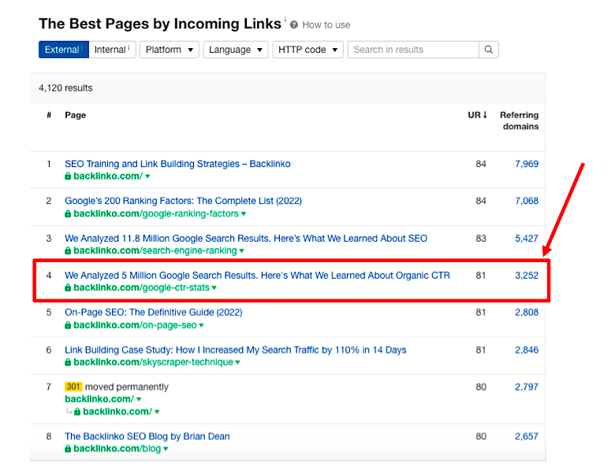Click the backlinko.com/skyscraper-technique URL
Screen dimensions: 611x474
tap(153, 362)
